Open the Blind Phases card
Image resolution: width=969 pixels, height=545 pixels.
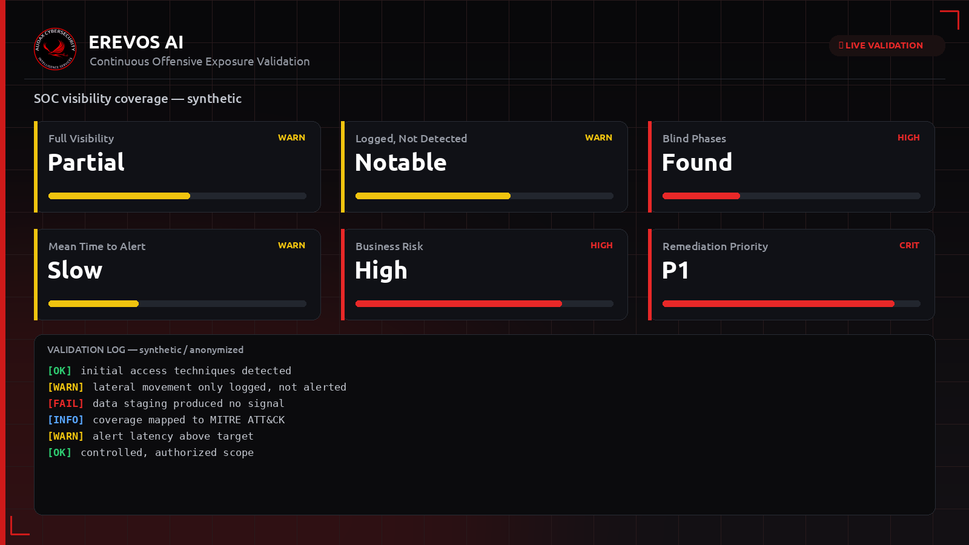pos(792,167)
